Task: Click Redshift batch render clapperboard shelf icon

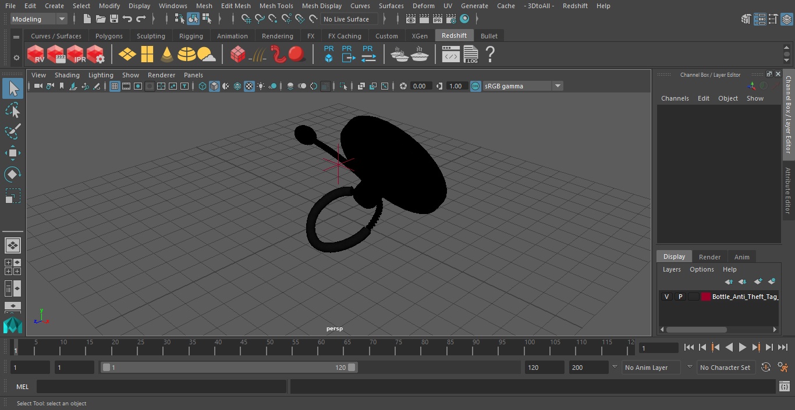Action: click(x=56, y=55)
